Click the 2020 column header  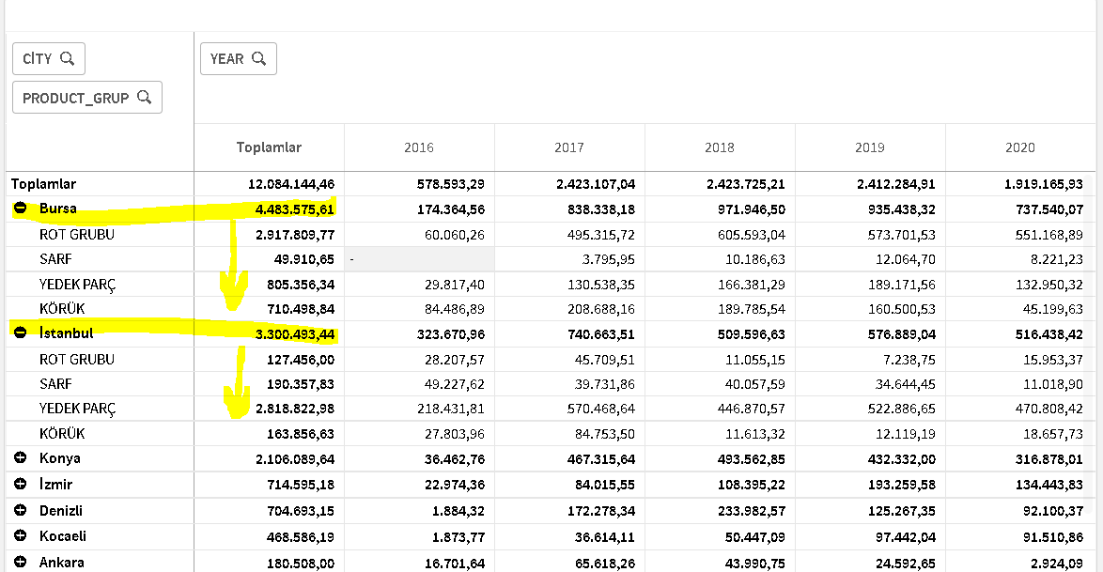(x=1020, y=147)
